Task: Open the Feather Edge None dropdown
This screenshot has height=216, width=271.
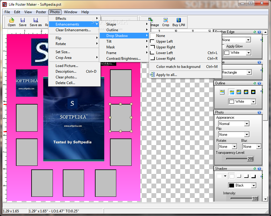Action: tap(248, 40)
